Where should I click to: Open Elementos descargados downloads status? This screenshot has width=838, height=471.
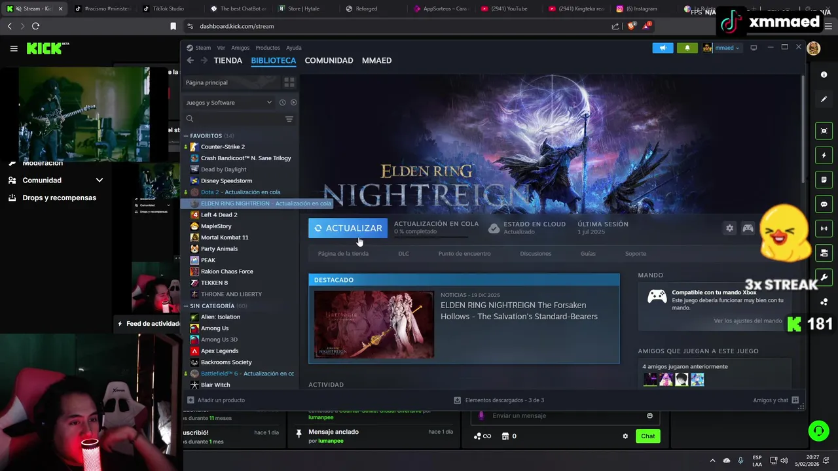(499, 400)
